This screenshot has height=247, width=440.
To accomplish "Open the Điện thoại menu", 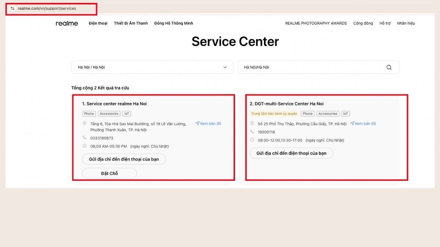I will tap(98, 23).
